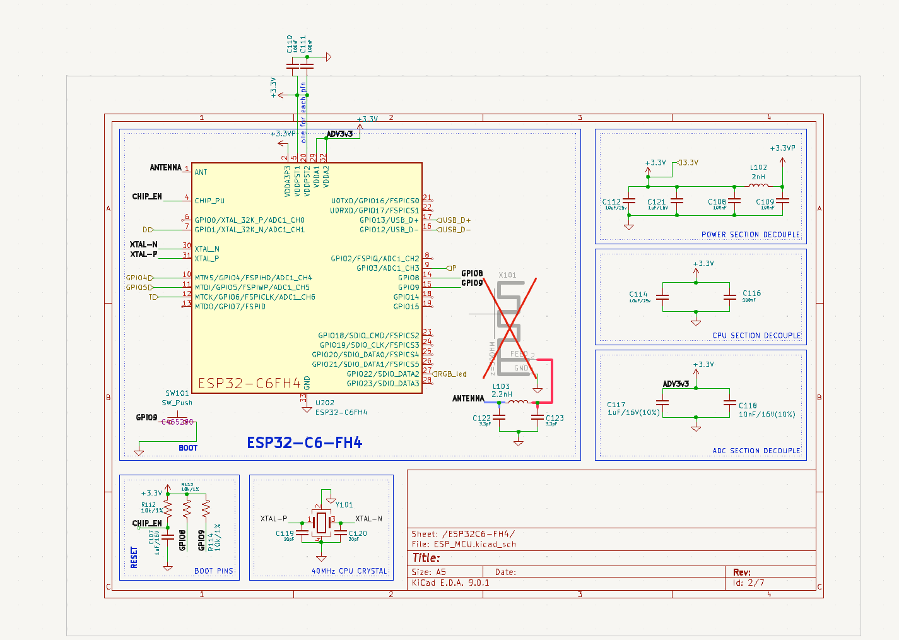Select the U202 reference designator
899x640 pixels.
pos(325,403)
